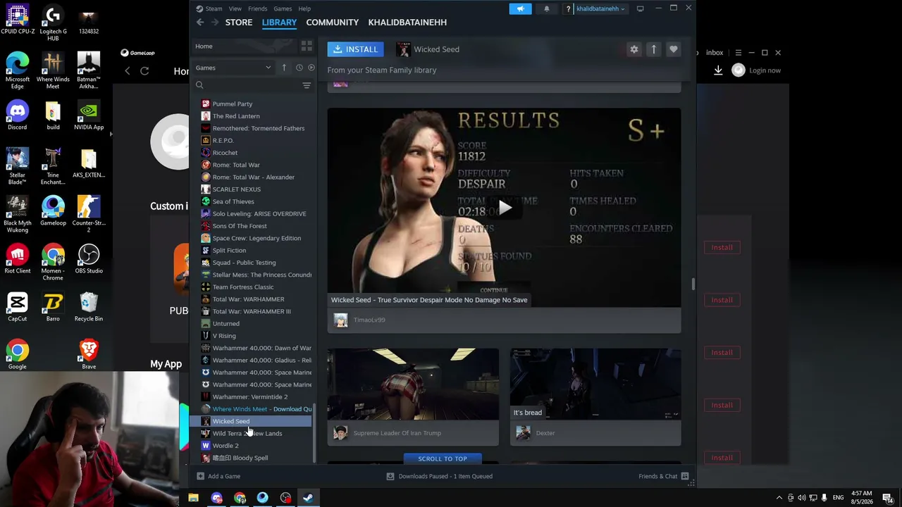Open OBS Studio desktop shortcut
The width and height of the screenshot is (902, 507).
(89, 259)
